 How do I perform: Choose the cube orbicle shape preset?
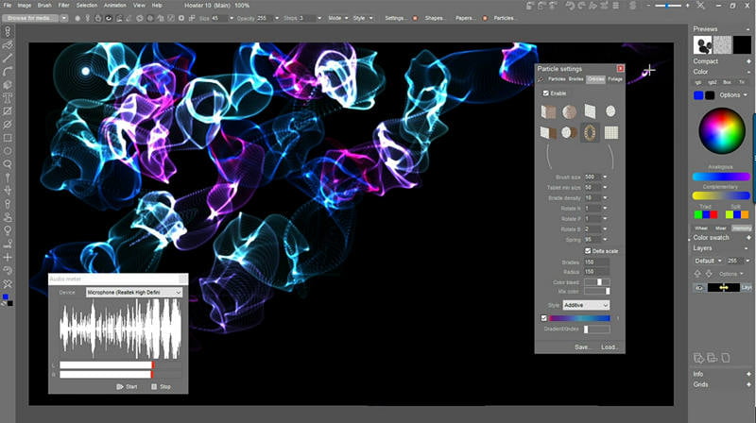pos(549,112)
